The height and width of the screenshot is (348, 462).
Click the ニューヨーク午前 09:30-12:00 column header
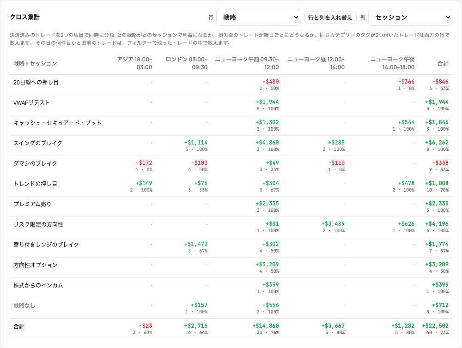pos(247,63)
